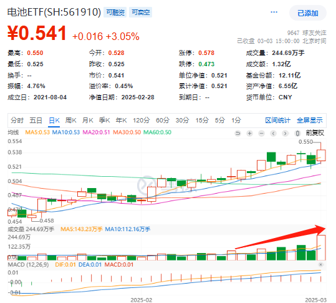This screenshot has height=303, width=336.
Task: Switch to the 分时 chart tab
Action: pos(17,120)
